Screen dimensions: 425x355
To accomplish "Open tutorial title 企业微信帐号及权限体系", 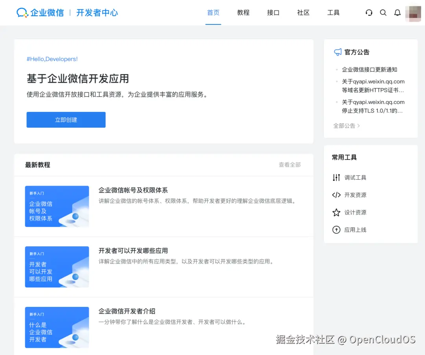I will [x=133, y=190].
